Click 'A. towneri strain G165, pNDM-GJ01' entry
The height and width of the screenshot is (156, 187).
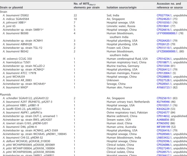pos(25,123)
